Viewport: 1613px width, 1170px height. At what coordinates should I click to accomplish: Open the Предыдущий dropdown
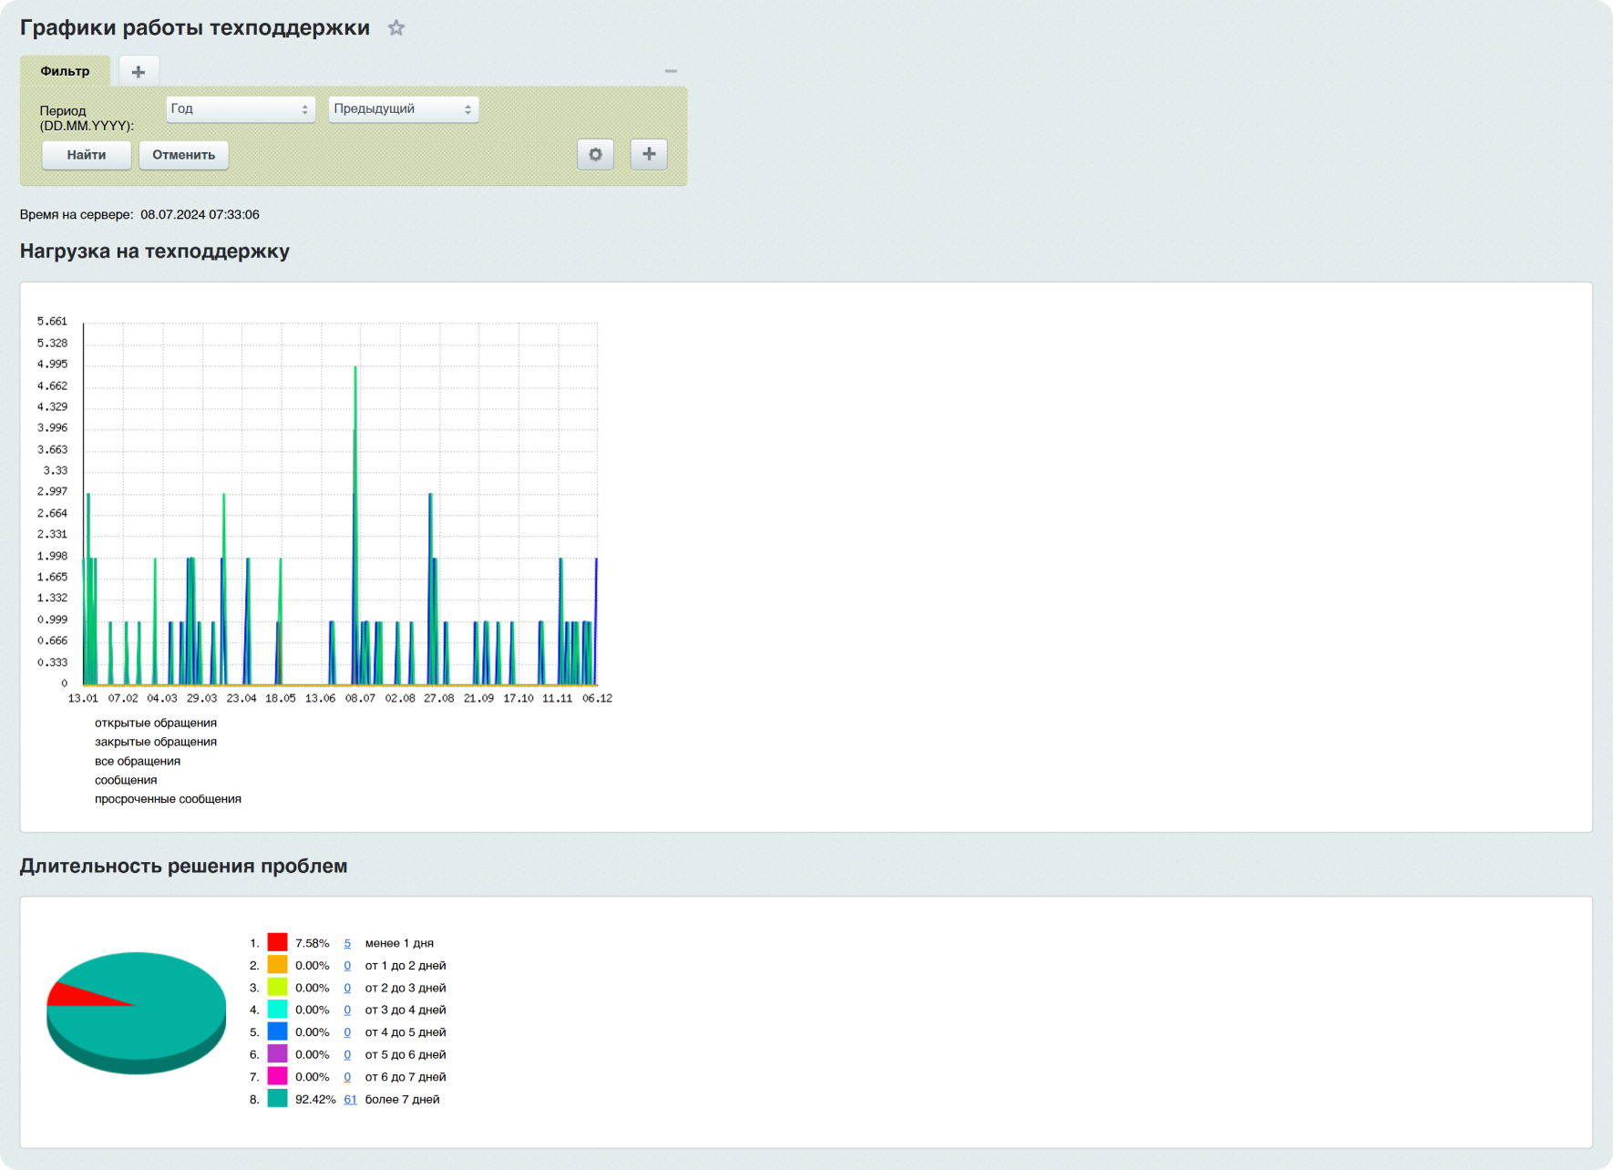(404, 108)
